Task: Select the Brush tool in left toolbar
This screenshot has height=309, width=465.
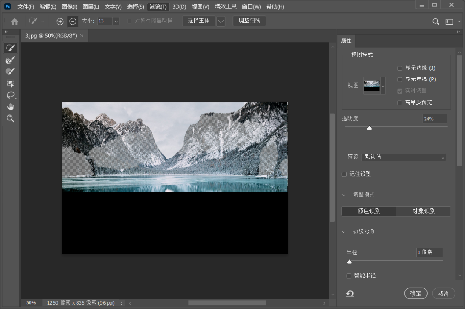Action: tap(10, 72)
